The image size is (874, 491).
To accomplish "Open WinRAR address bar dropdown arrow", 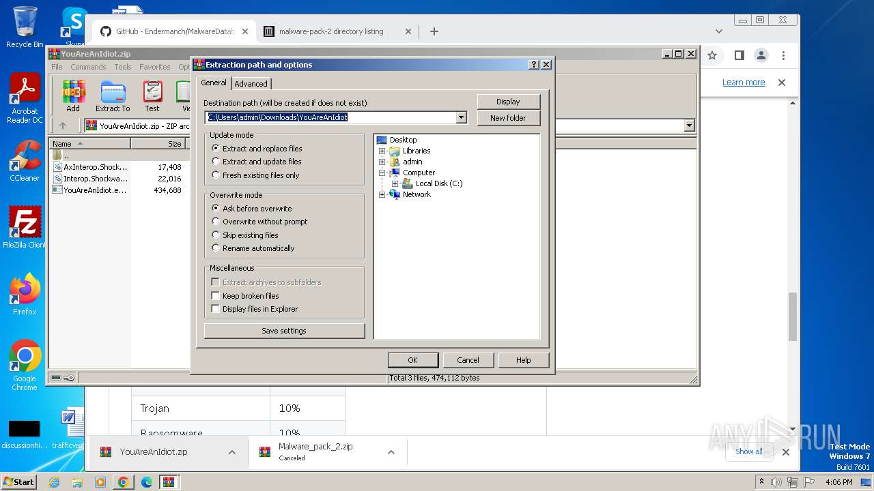I will pos(689,125).
